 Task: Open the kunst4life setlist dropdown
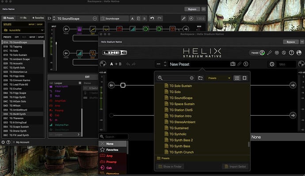pos(23,30)
